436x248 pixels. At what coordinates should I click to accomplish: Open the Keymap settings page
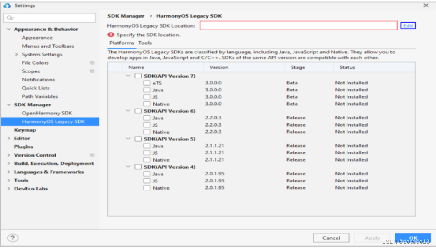click(25, 130)
